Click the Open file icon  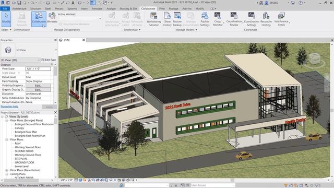(x=14, y=3)
